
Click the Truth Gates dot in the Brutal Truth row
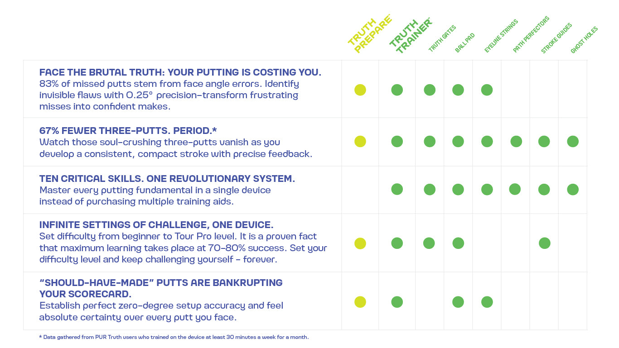(x=430, y=90)
